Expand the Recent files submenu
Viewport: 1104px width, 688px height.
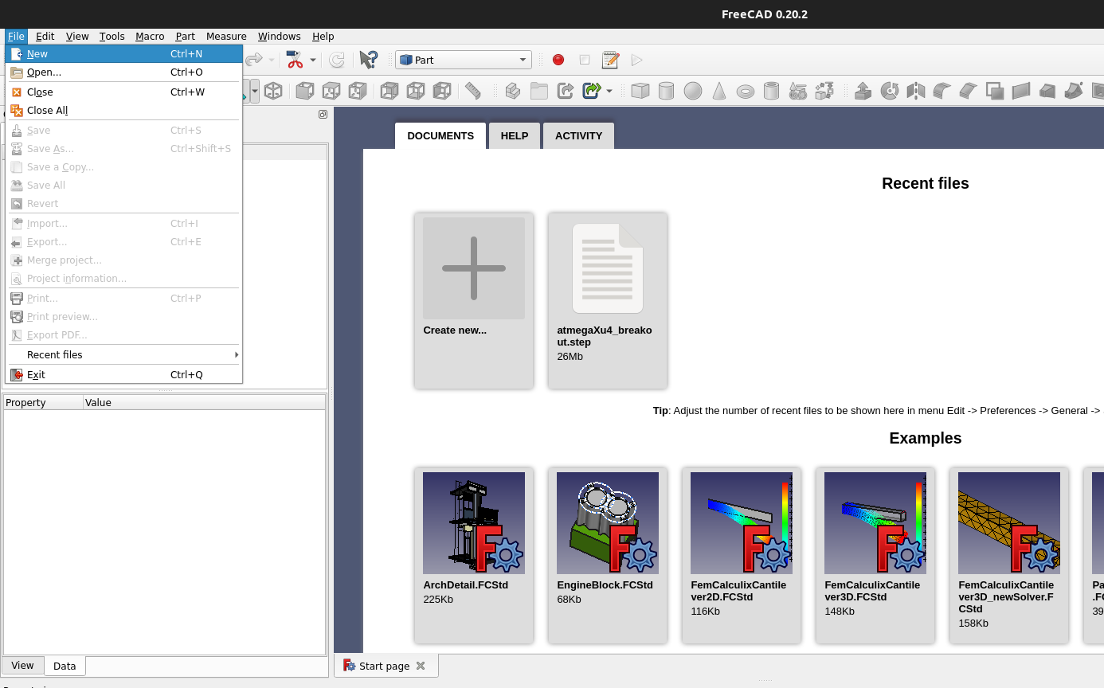pyautogui.click(x=123, y=355)
